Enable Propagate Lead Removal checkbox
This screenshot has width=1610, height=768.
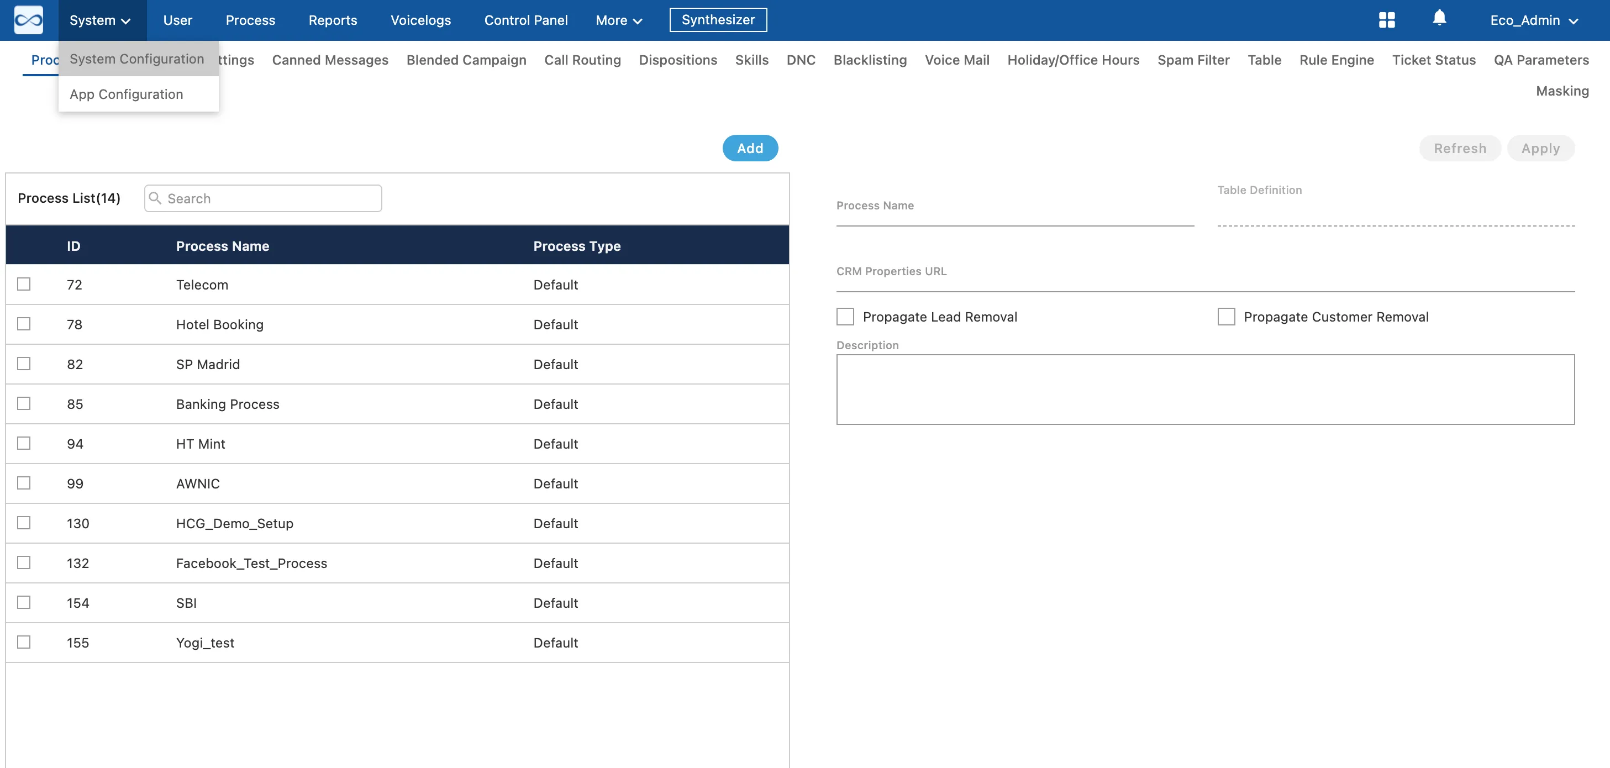(x=845, y=316)
